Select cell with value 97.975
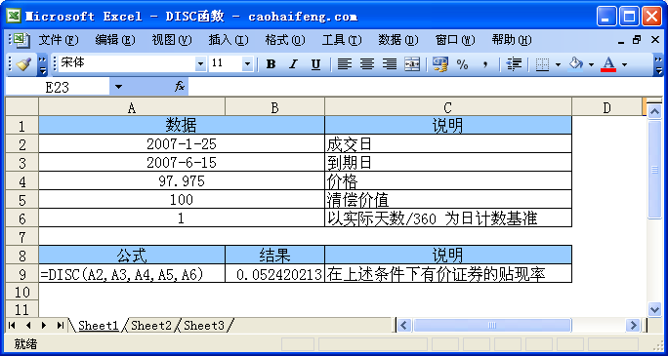 (182, 181)
